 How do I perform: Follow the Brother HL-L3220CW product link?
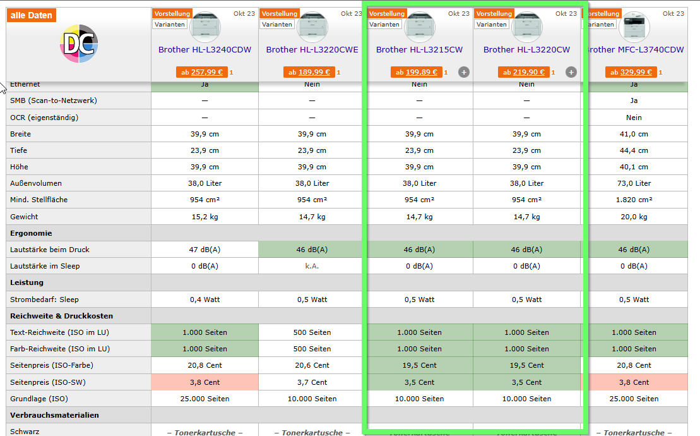[x=527, y=49]
